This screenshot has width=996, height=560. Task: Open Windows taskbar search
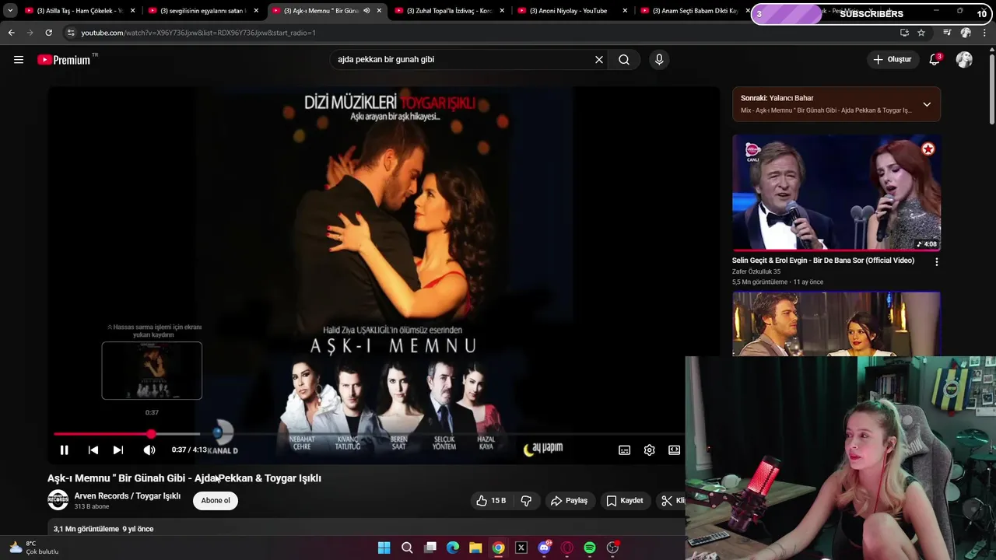tap(407, 548)
